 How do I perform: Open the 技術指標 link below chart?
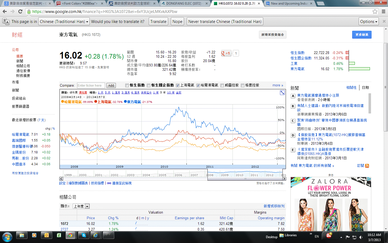(x=97, y=183)
